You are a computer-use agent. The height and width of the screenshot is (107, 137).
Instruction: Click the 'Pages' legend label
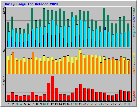pyautogui.click(x=134, y=33)
